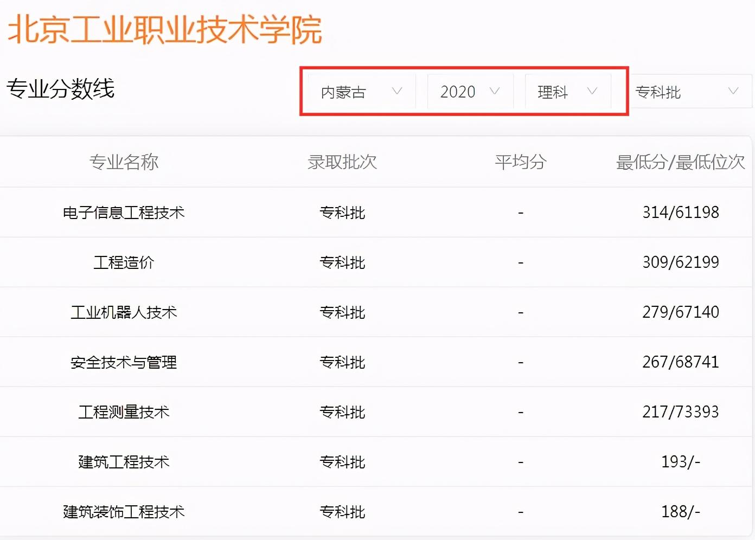Click the 录取批次 column header
755x540 pixels.
(342, 162)
